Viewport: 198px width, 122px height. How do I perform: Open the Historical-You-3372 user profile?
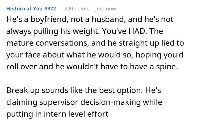(x=31, y=9)
